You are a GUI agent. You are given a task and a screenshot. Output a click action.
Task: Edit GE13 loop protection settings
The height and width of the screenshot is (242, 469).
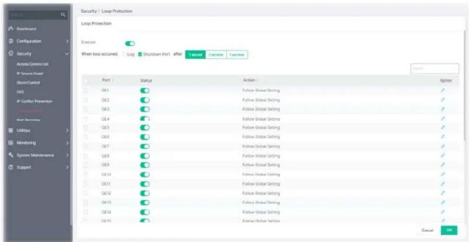pyautogui.click(x=443, y=203)
